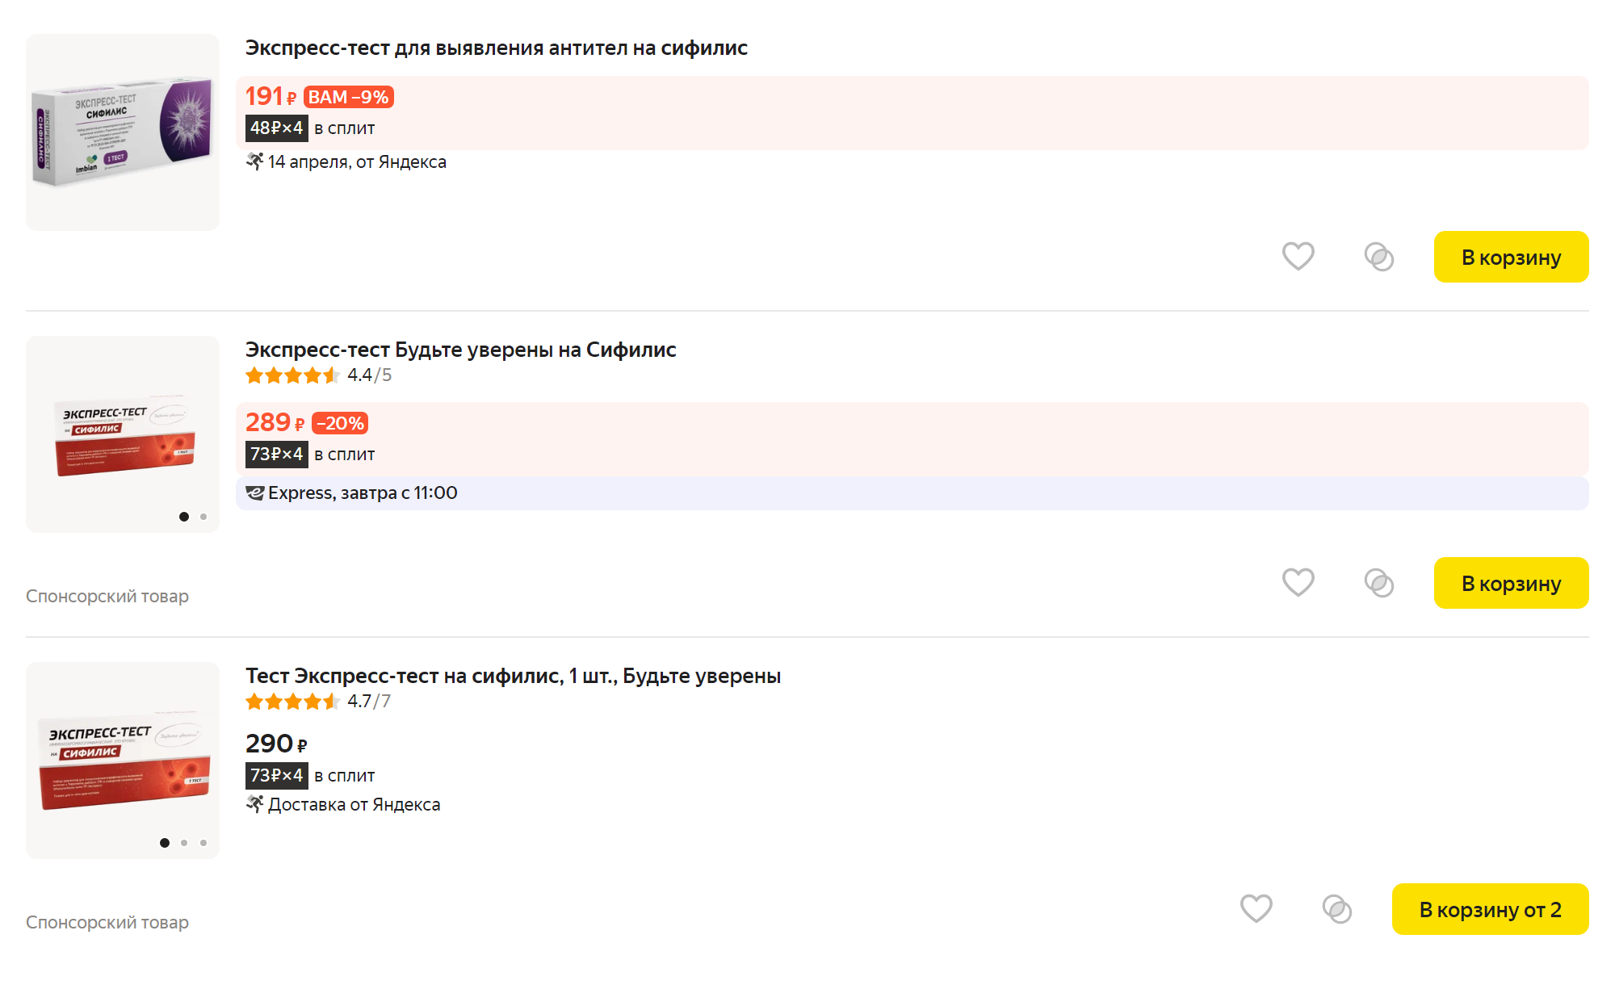Click the 4.7/7 star rating
This screenshot has width=1615, height=985.
318,702
